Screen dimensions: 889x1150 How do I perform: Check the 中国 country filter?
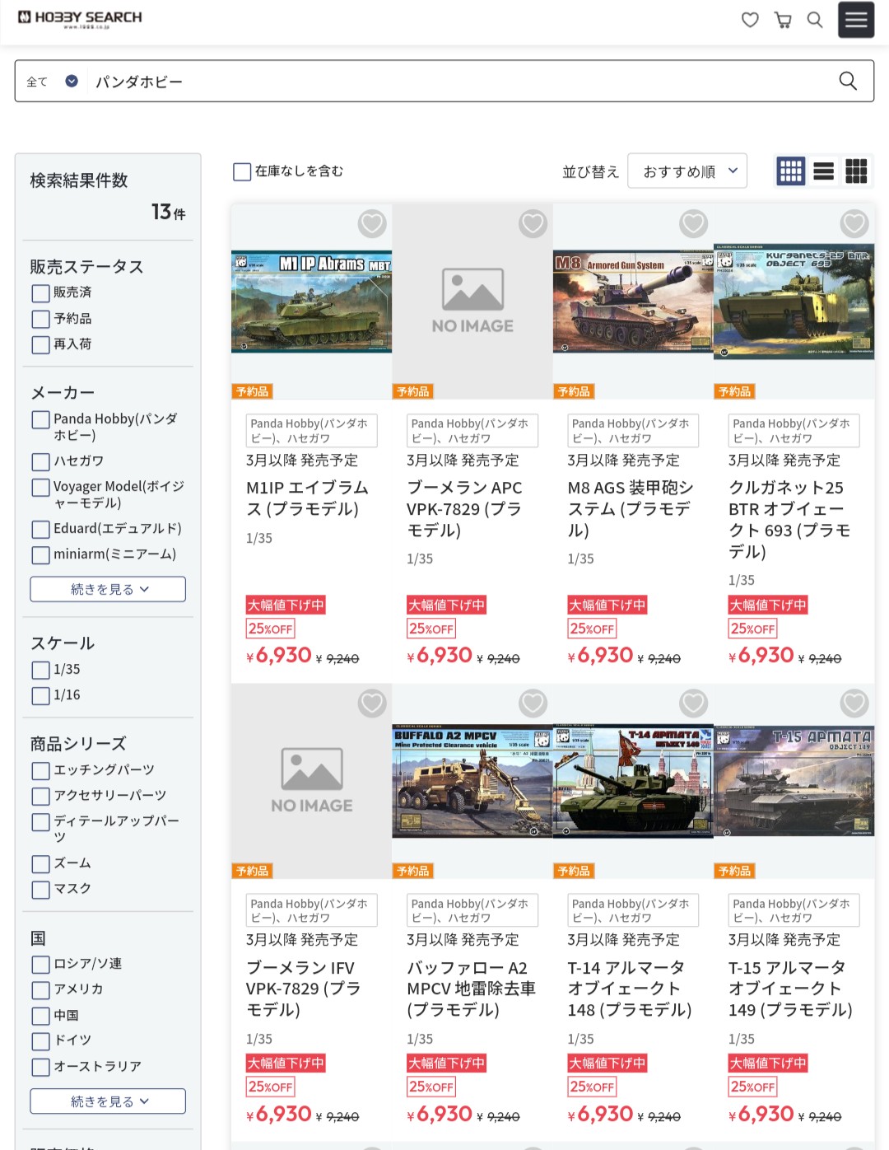coord(40,1016)
